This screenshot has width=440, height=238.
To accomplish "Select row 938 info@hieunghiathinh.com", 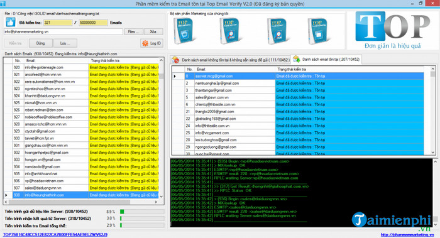I will pyautogui.click(x=81, y=195).
